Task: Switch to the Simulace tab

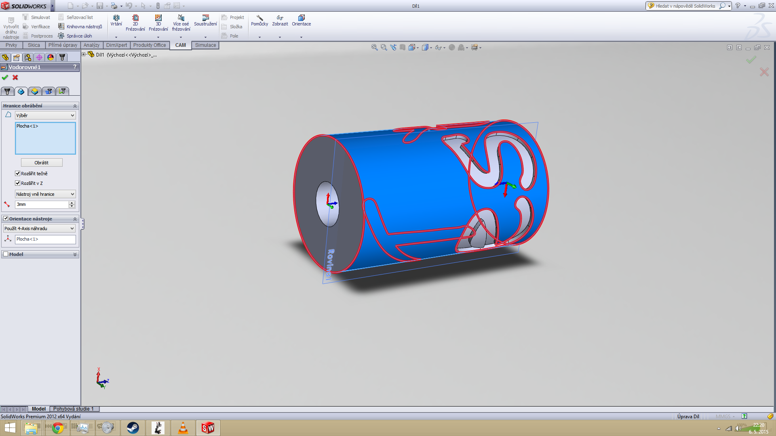Action: click(205, 45)
